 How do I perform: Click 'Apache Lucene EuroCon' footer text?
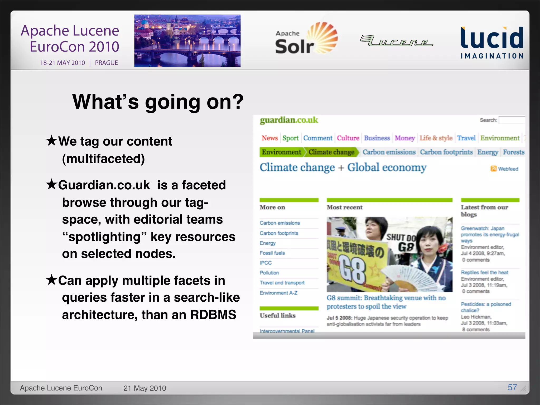61,388
